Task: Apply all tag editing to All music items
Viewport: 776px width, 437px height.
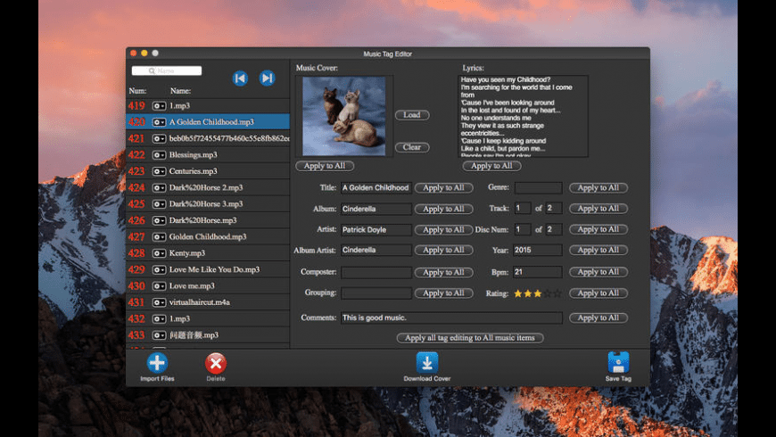Action: [470, 338]
